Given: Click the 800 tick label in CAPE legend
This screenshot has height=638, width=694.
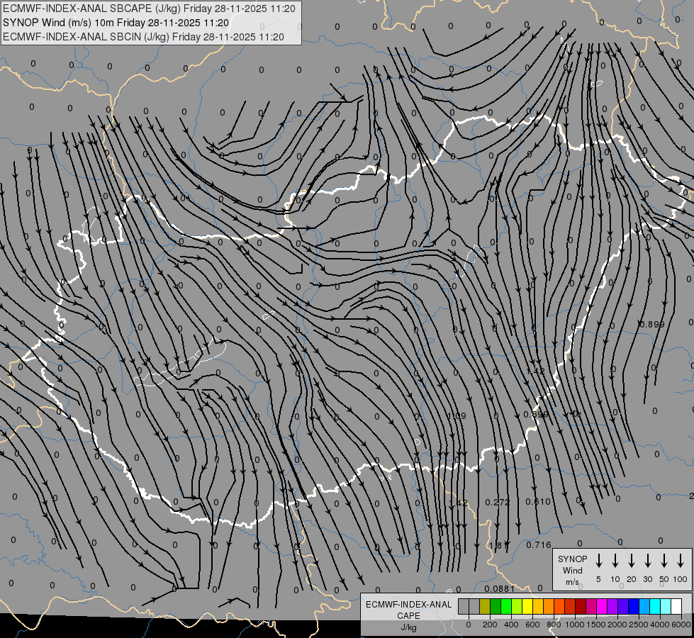Looking at the screenshot, I should click(x=554, y=625).
